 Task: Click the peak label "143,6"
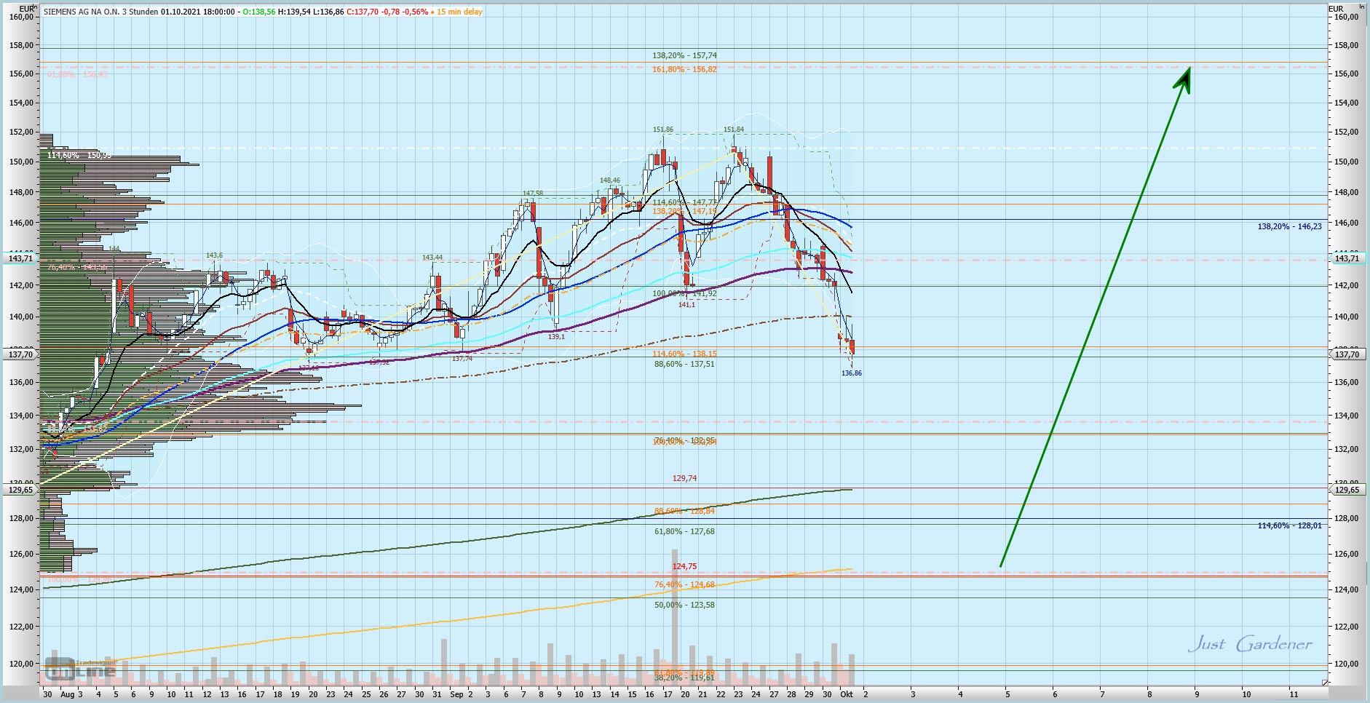click(215, 255)
